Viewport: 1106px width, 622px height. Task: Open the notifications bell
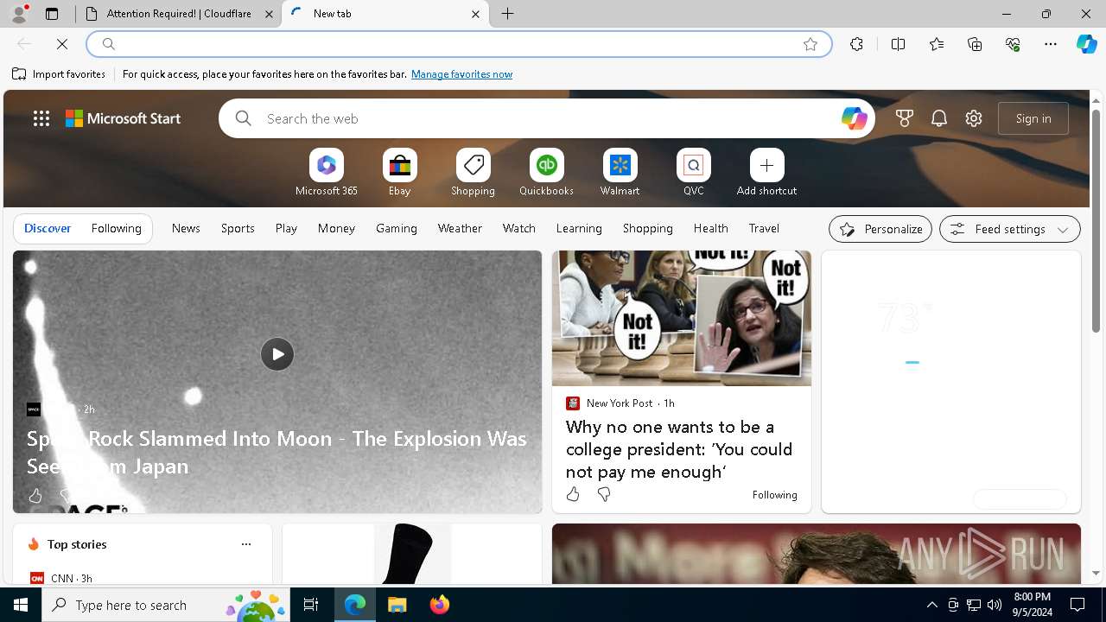tap(939, 118)
